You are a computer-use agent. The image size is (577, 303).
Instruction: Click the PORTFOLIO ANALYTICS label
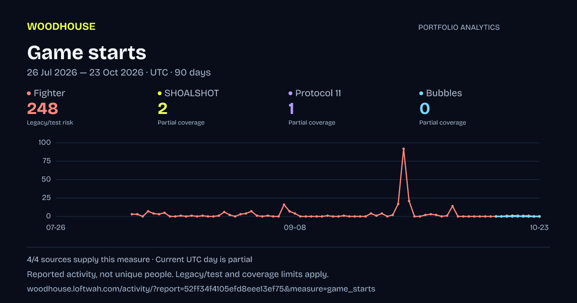pos(459,27)
